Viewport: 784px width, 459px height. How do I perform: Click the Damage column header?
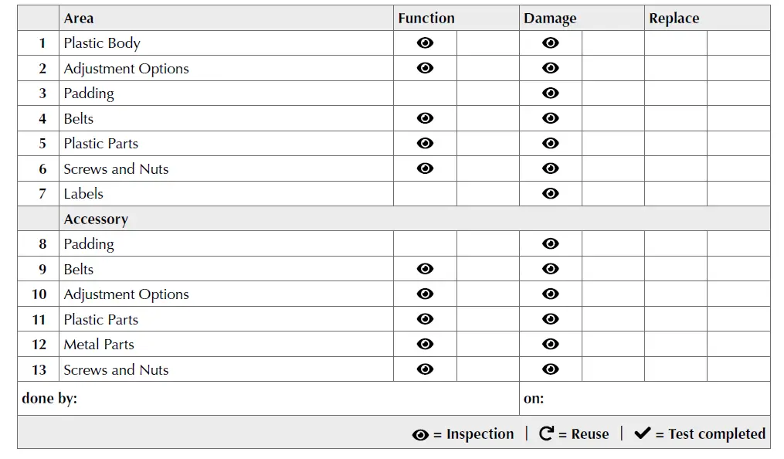[x=550, y=19]
